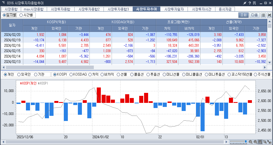This screenshot has height=145, width=273.
Task: Click the -14,044 value in 2024/02/13 row
Action: 38,62
